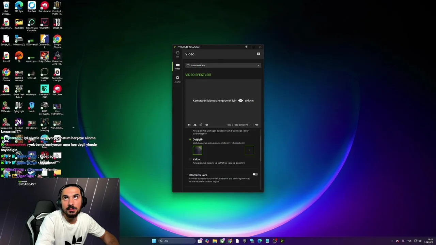Select the Insta360 Link Controller desktop icon
This screenshot has width=436, height=245.
32,25
